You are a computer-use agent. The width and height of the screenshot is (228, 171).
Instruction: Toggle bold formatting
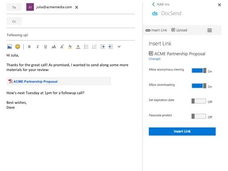(x=29, y=47)
